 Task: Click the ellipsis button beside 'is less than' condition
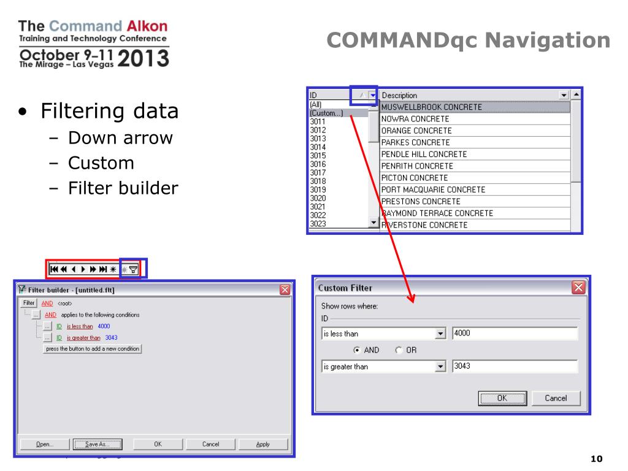(47, 326)
